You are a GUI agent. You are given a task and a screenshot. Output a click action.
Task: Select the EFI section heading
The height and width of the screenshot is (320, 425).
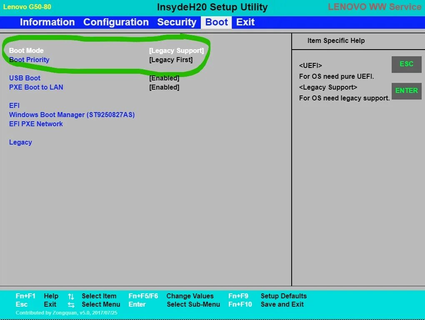pos(14,106)
